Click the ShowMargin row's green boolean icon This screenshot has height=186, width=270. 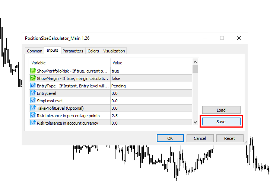tap(33, 78)
